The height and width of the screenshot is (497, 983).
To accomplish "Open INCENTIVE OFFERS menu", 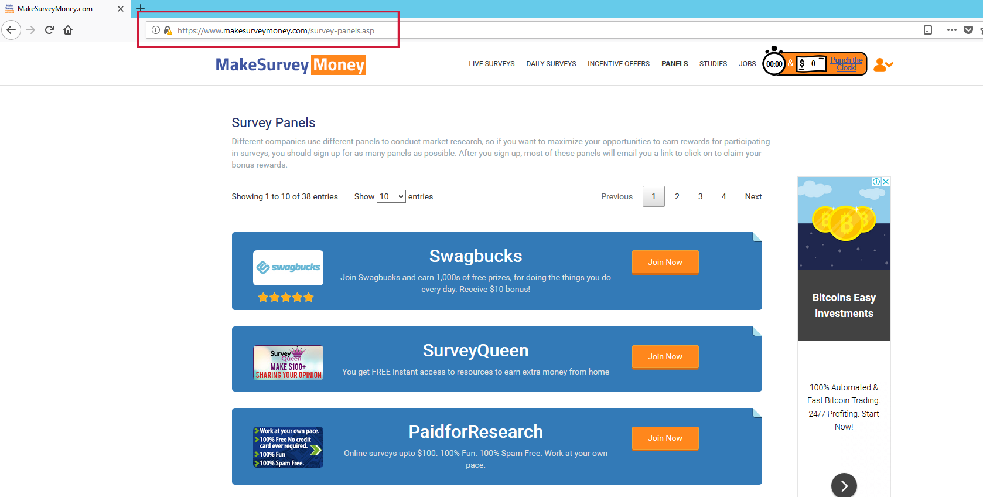I will point(619,64).
